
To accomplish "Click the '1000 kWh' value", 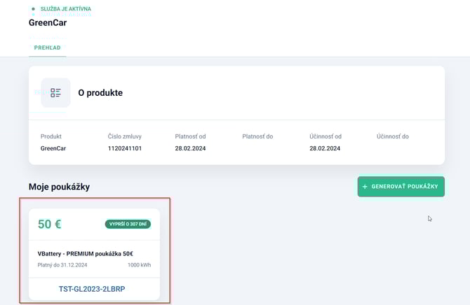I will click(x=140, y=265).
